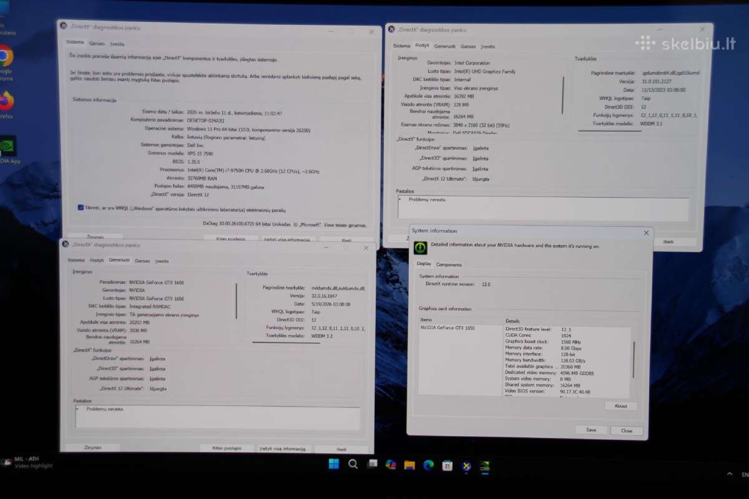749x499 pixels.
Task: Open taskbar Search magnifier
Action: 353,464
